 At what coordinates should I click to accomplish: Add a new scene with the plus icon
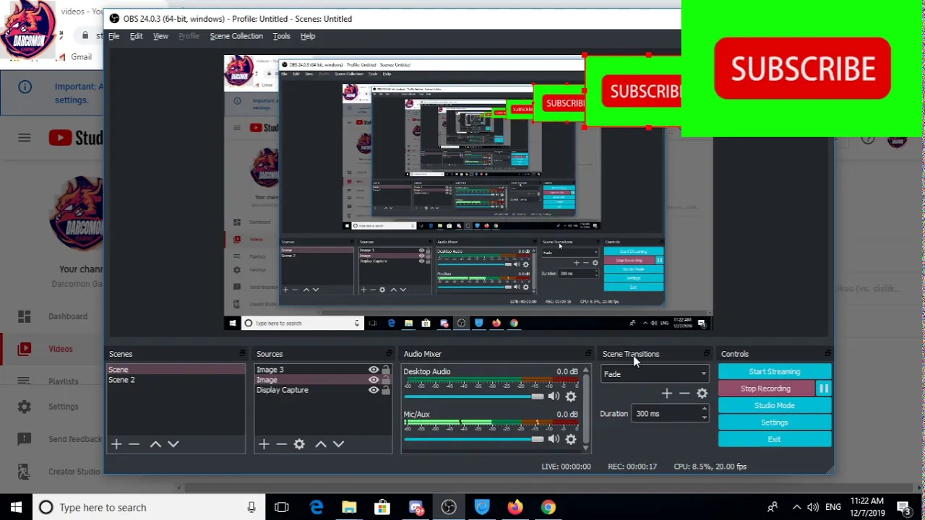point(116,444)
